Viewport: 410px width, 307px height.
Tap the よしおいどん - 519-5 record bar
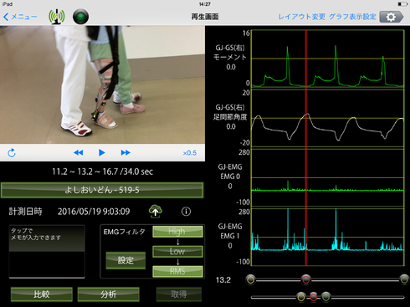[102, 190]
